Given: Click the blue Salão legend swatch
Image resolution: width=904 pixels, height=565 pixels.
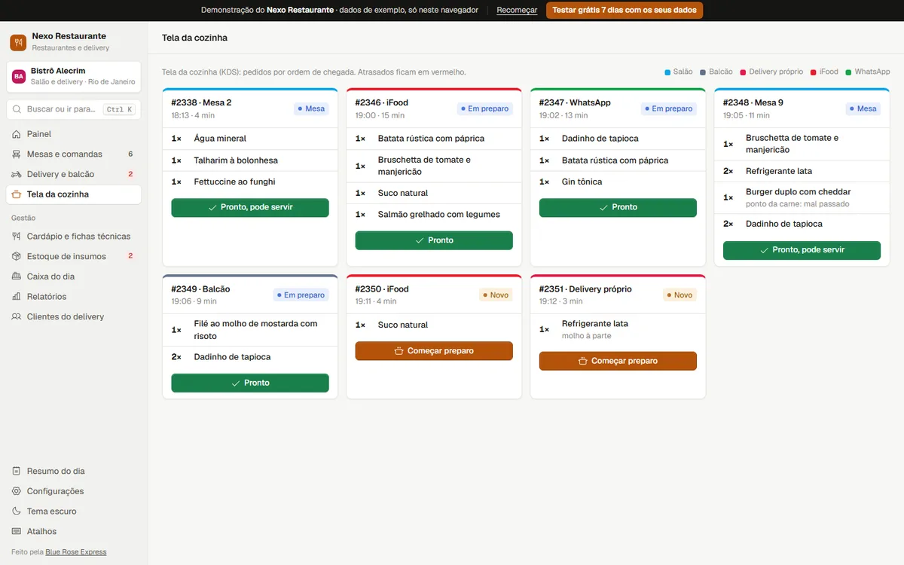Looking at the screenshot, I should click(667, 72).
